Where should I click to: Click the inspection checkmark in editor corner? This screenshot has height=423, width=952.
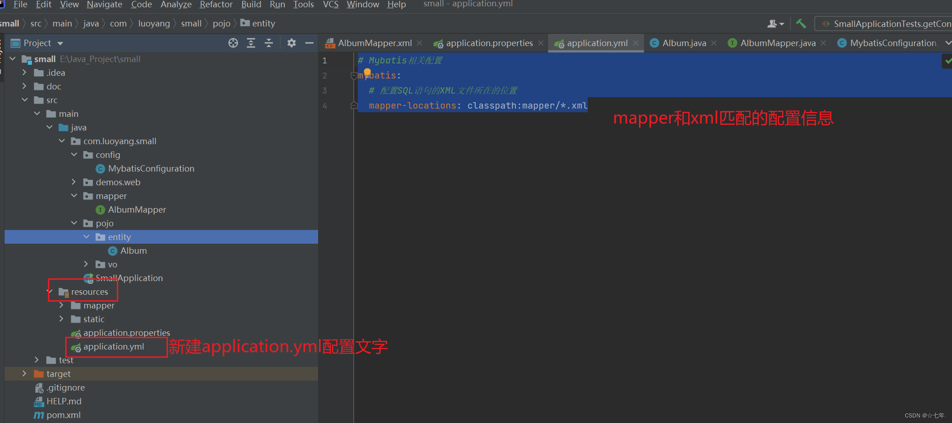click(x=948, y=61)
